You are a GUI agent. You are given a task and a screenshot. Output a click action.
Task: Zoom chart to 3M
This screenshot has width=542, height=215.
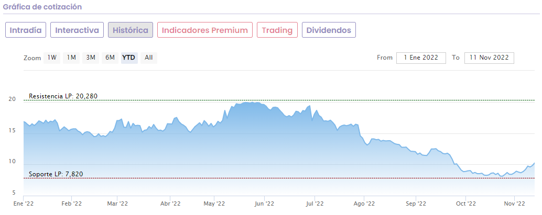[x=91, y=58]
